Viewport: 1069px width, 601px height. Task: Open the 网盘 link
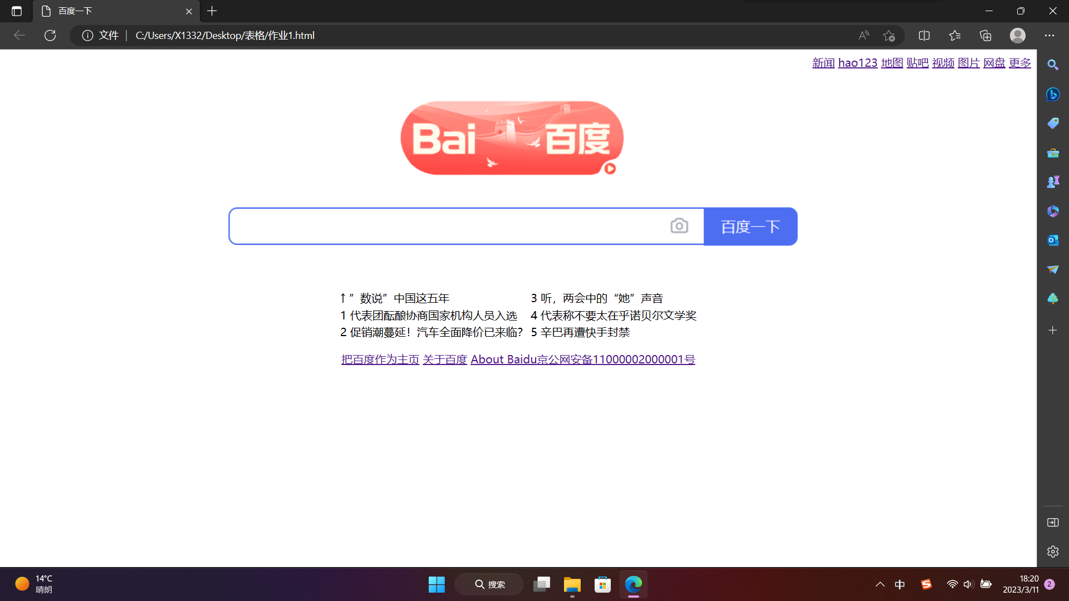coord(994,63)
